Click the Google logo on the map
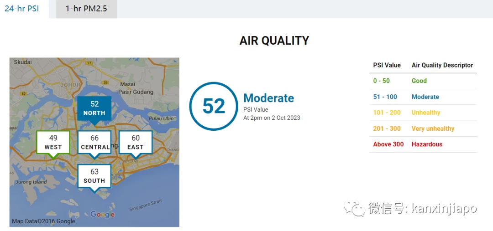The image size is (493, 231). click(103, 214)
